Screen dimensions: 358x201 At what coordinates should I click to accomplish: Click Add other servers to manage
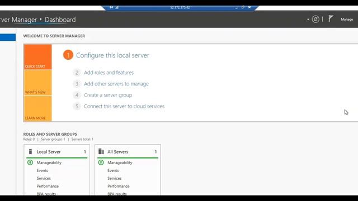[x=116, y=84]
